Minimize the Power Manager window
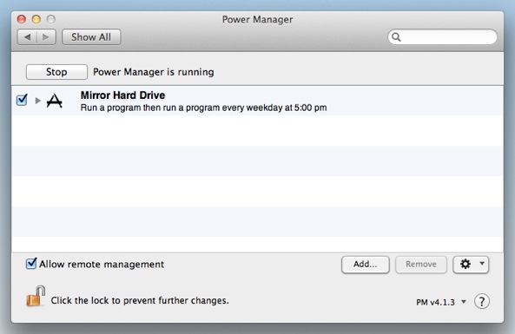 pos(36,19)
